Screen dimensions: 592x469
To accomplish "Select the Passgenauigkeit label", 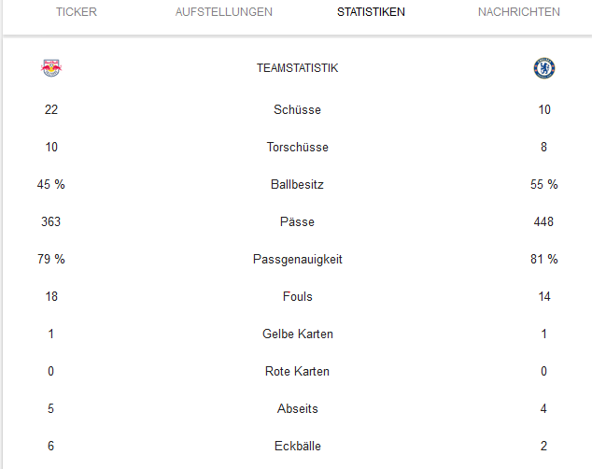I will coord(298,260).
